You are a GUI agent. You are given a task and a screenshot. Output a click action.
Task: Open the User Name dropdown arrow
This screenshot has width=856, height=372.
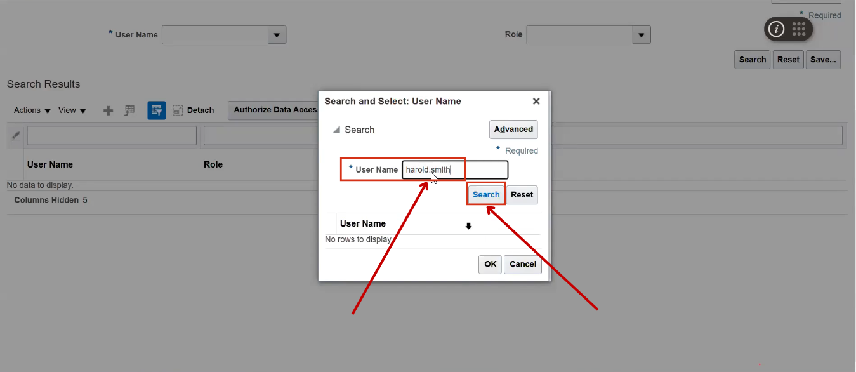tap(277, 35)
